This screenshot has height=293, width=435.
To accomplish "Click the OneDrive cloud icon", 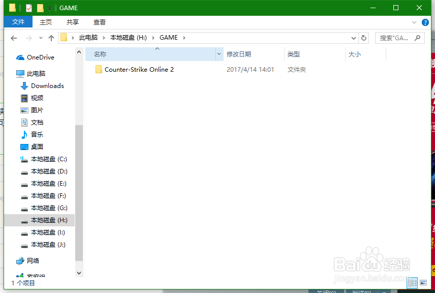I will [20, 57].
